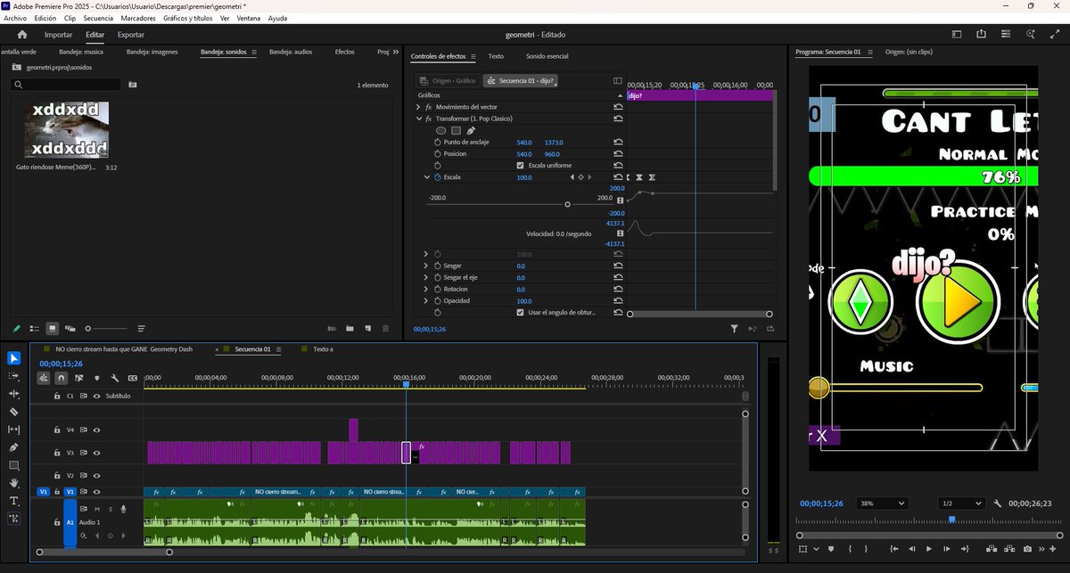This screenshot has height=573, width=1070.
Task: Click the Home icon
Action: click(x=22, y=35)
